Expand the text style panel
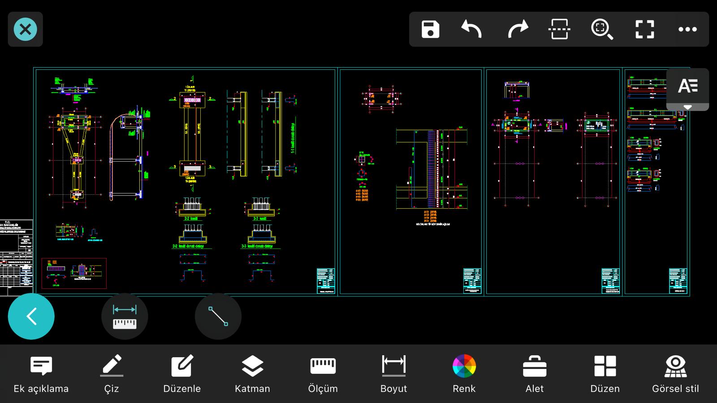The width and height of the screenshot is (717, 403). tap(687, 89)
